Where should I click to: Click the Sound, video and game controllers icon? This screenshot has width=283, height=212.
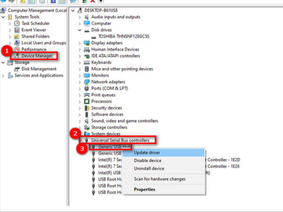87,121
